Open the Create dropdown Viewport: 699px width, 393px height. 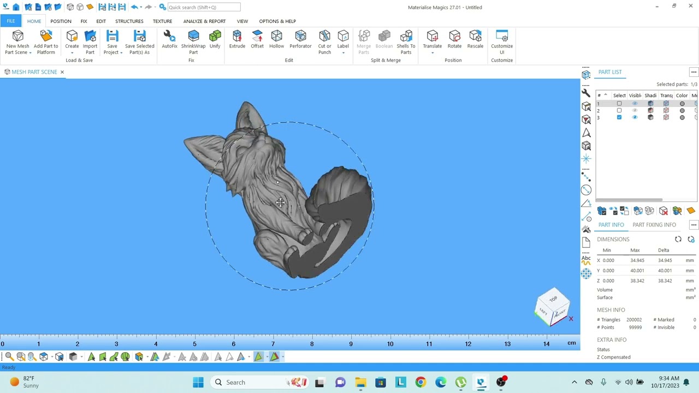[x=72, y=52]
